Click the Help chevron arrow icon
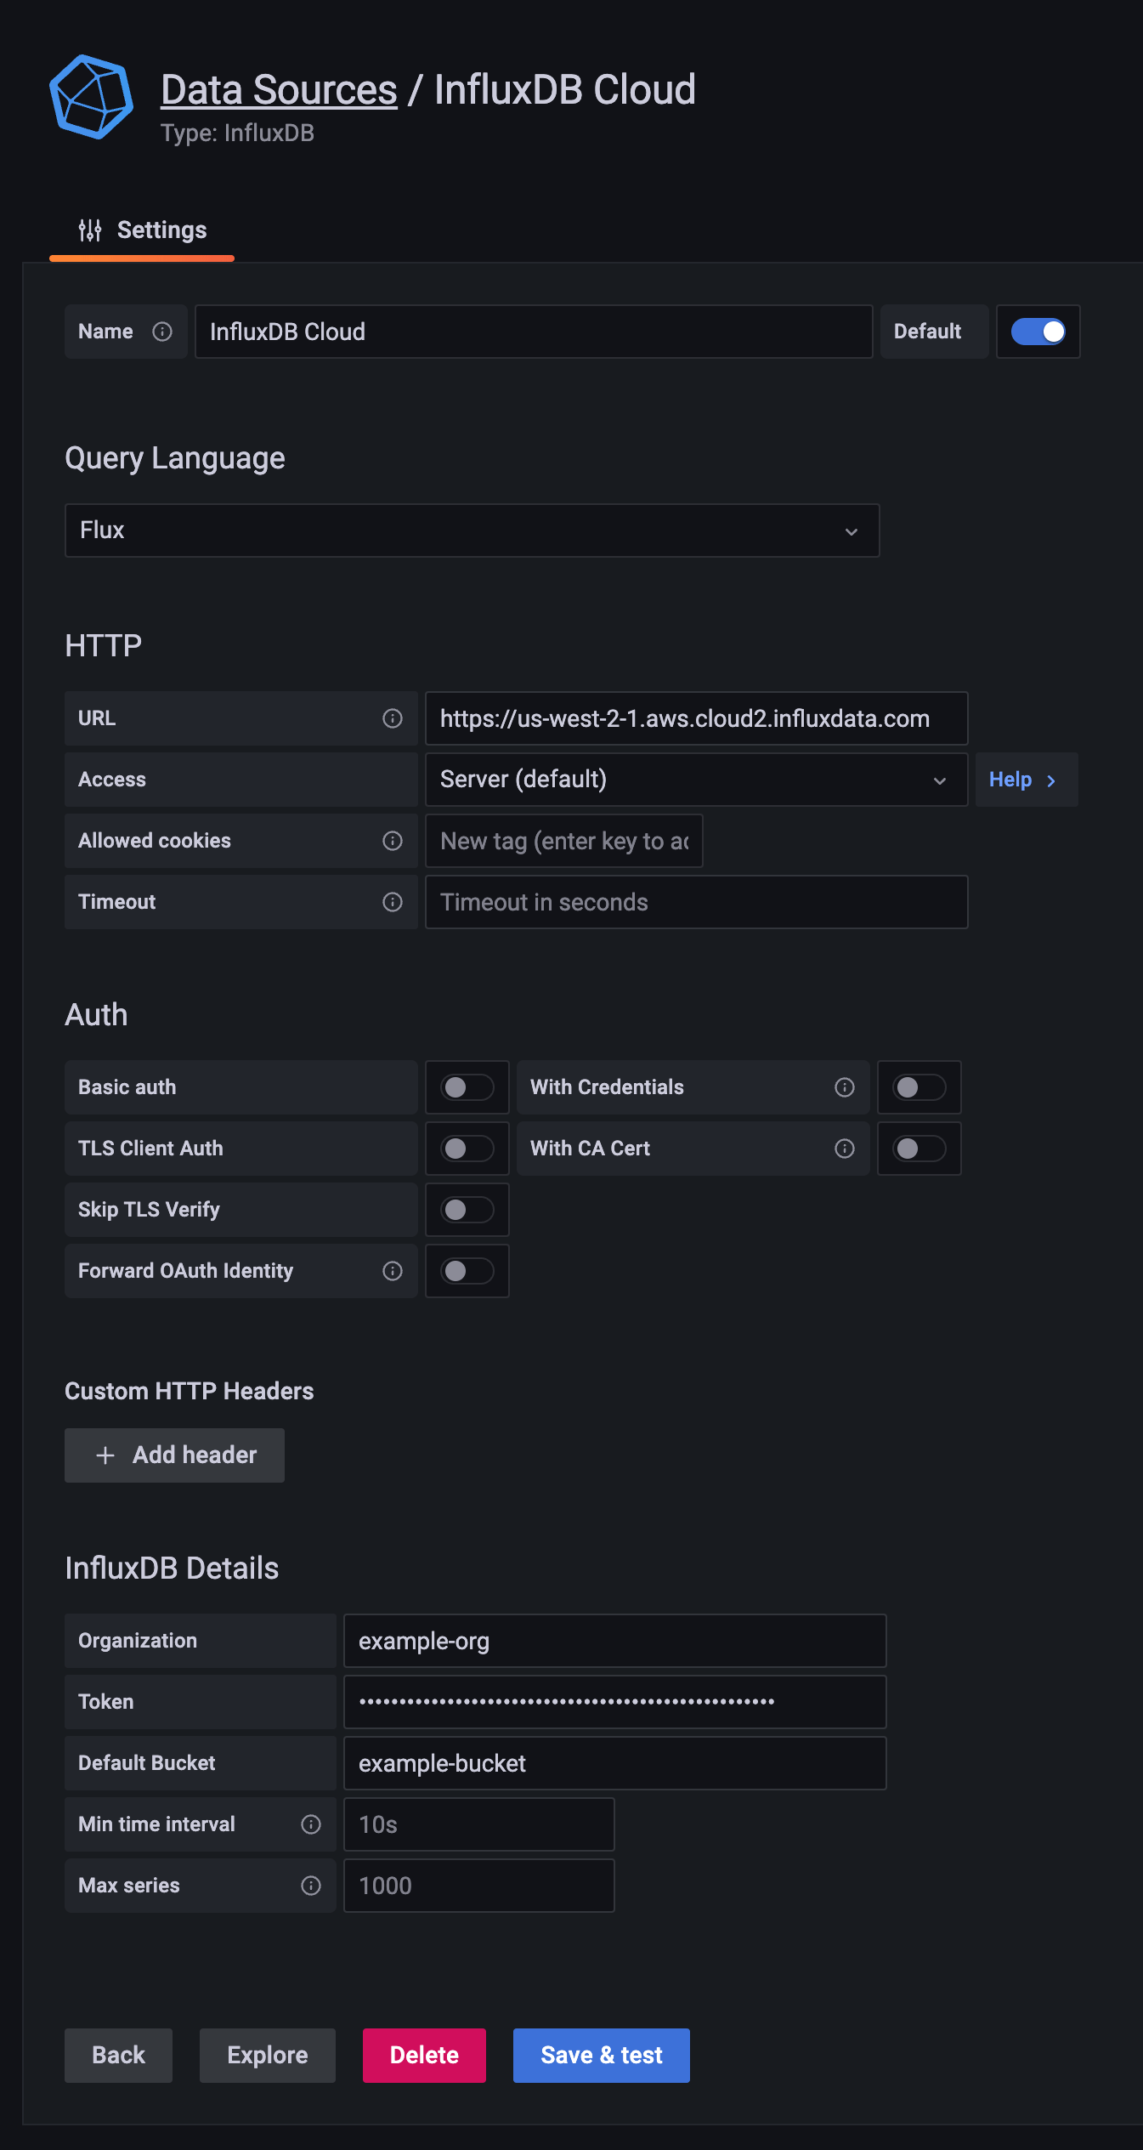The height and width of the screenshot is (2150, 1143). point(1051,780)
